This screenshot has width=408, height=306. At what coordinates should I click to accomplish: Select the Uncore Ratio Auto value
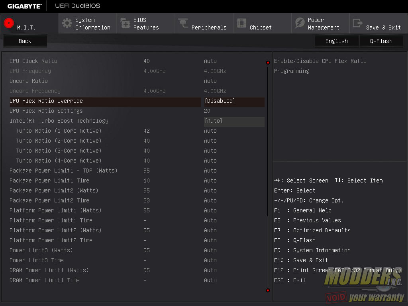[210, 81]
